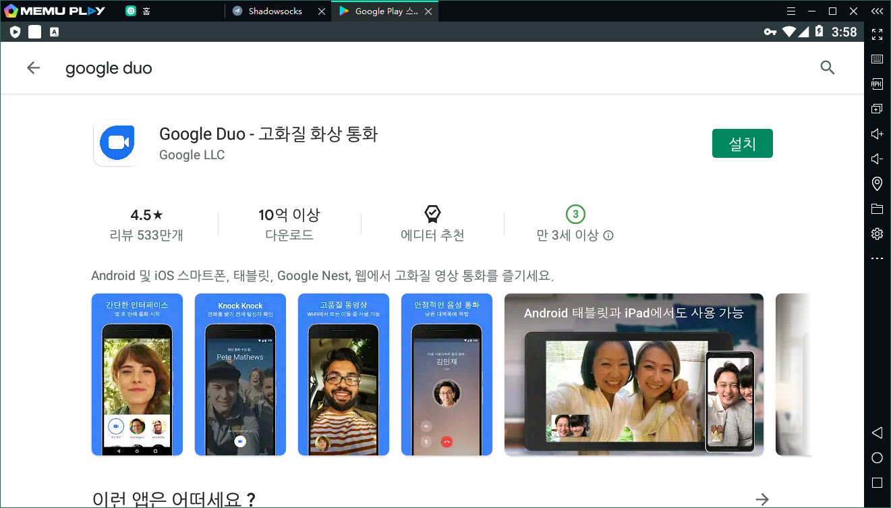Click the green 설치 install button
The width and height of the screenshot is (891, 508).
[742, 144]
